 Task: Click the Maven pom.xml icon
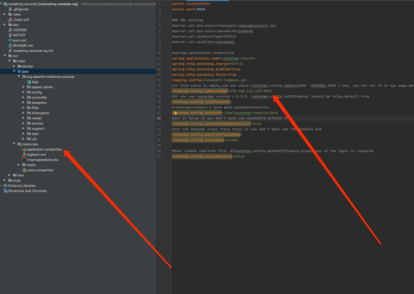coord(10,40)
